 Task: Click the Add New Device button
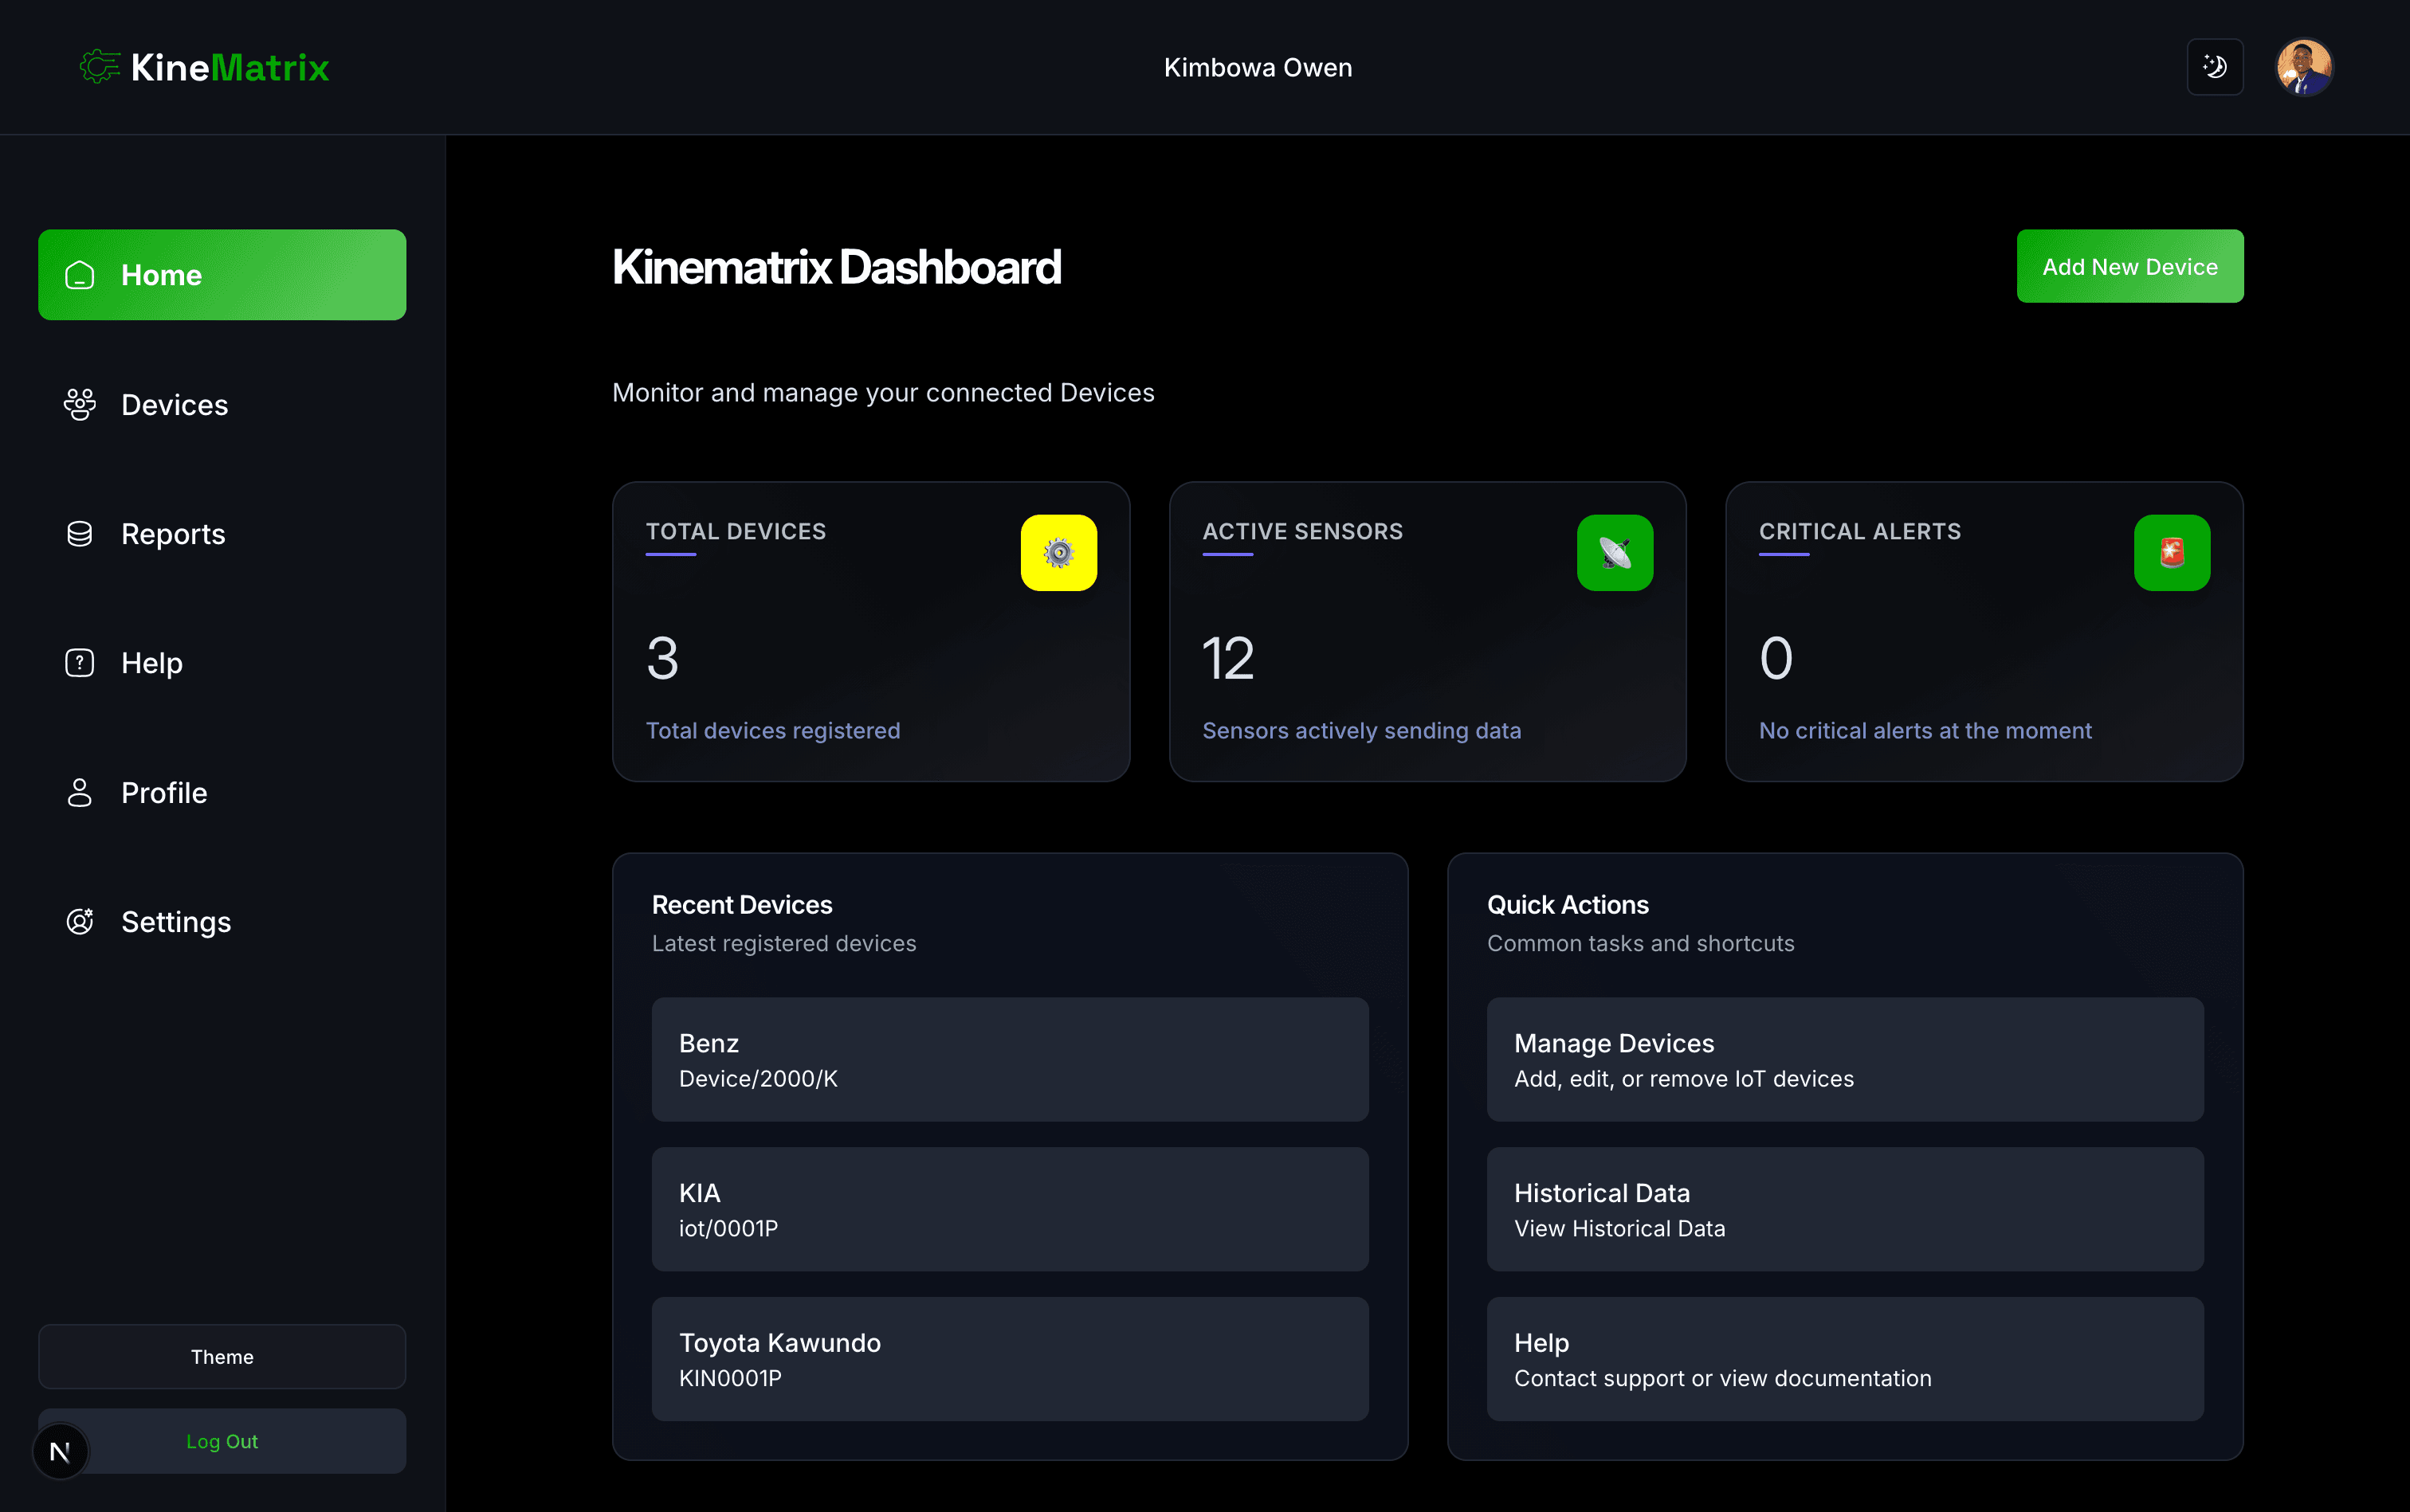[x=2129, y=266]
